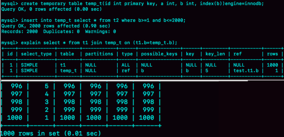Image resolution: width=284 pixels, height=137 pixels.
Task: Click the "Records: 2000" output text
Action: tap(20, 32)
